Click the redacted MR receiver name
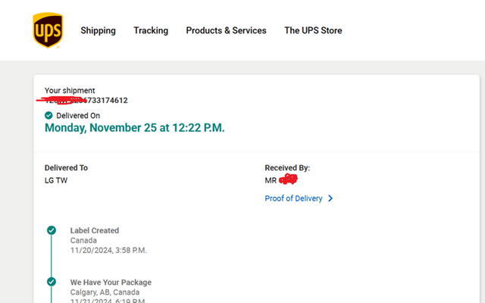This screenshot has width=485, height=303. 280,180
